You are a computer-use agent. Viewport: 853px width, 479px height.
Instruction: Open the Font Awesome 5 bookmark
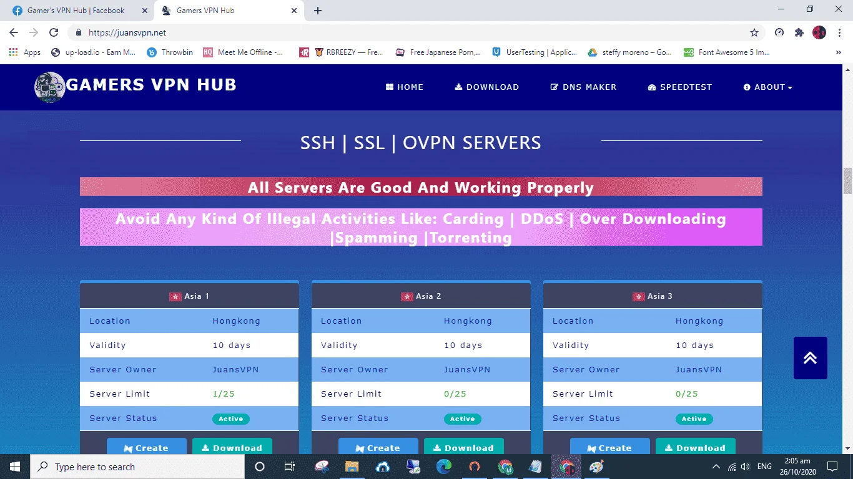[x=727, y=52]
